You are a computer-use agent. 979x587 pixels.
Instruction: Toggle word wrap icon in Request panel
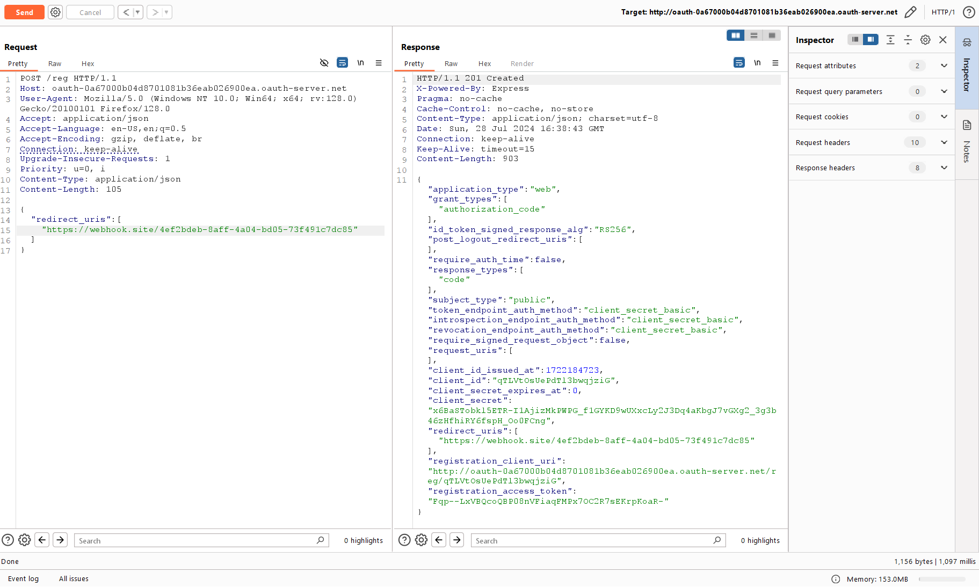coord(342,63)
